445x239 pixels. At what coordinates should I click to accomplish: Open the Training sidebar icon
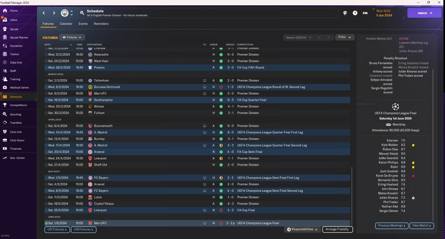pyautogui.click(x=5, y=79)
